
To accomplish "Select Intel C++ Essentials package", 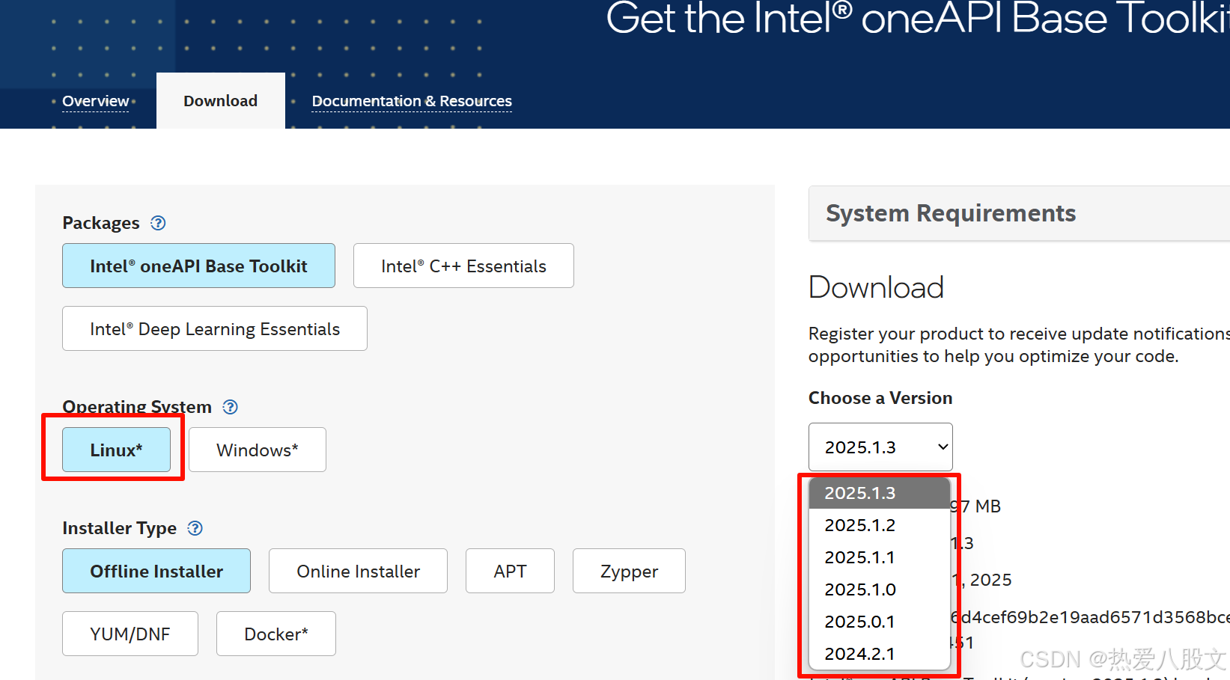I will click(463, 266).
